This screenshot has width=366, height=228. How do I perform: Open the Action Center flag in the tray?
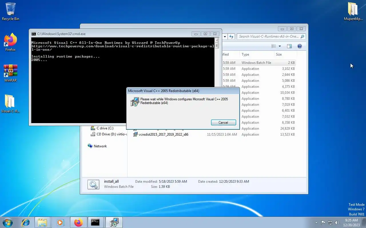tap(323, 223)
